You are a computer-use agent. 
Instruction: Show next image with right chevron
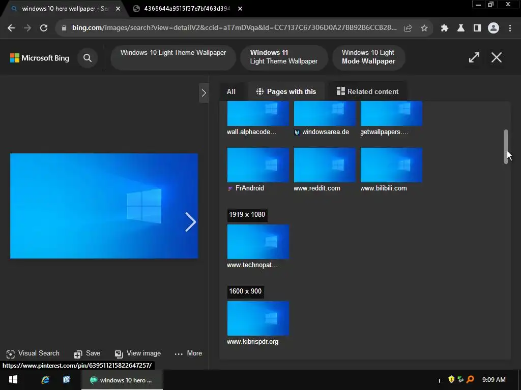click(190, 222)
